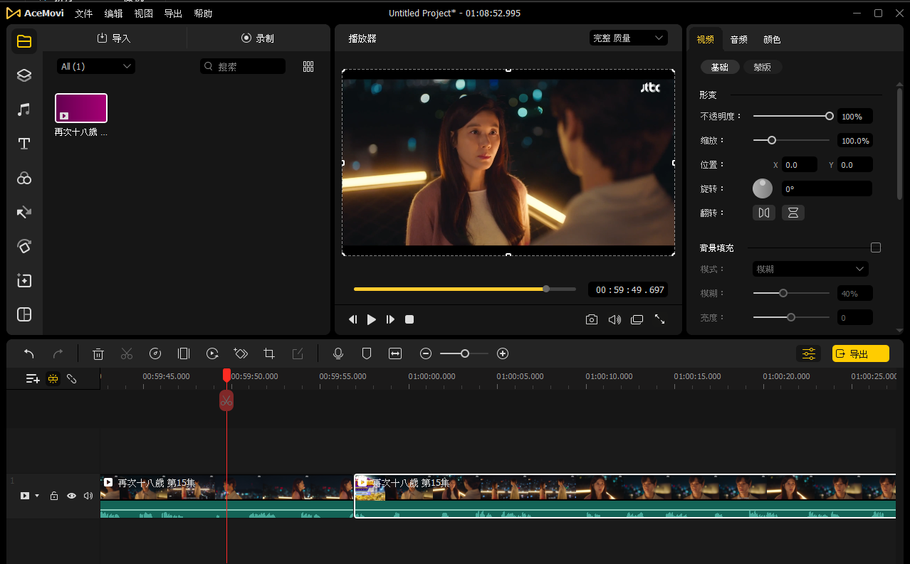910x564 pixels.
Task: Enable the 背景填充 checkbox
Action: [x=876, y=248]
